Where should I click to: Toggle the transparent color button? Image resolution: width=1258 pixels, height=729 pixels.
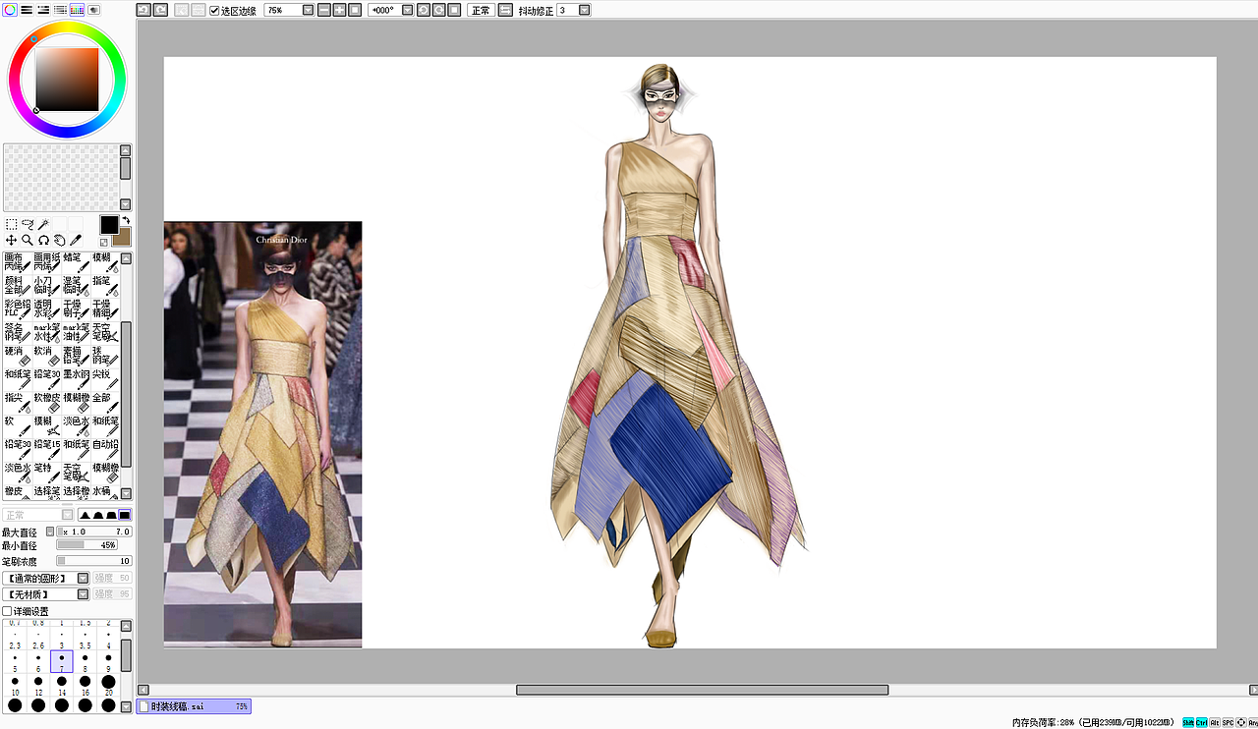click(x=104, y=242)
